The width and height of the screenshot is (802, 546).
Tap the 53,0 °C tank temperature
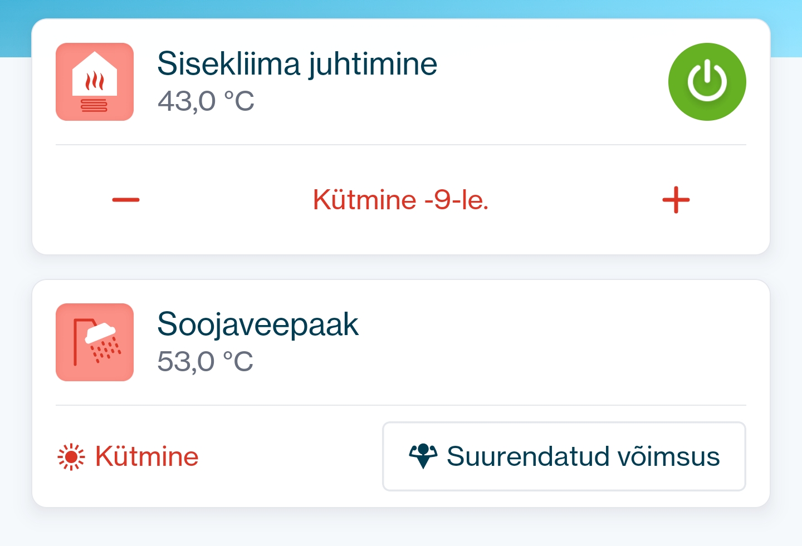pos(206,362)
